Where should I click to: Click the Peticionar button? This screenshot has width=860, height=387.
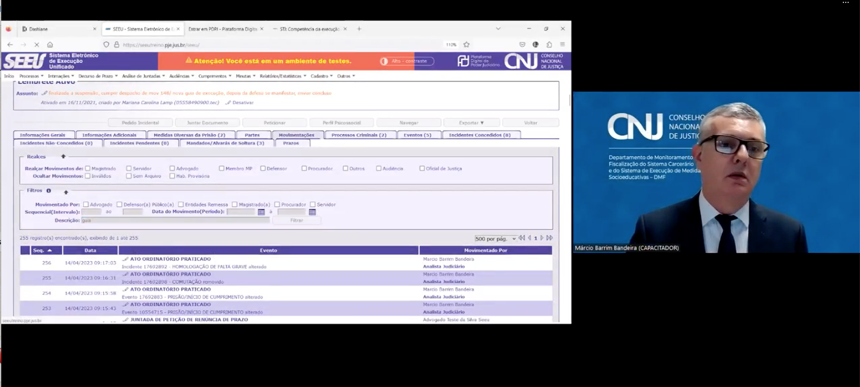(x=275, y=123)
